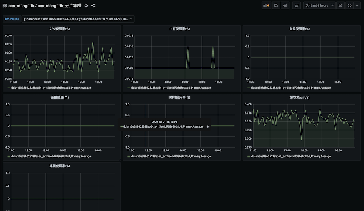Viewport: 364px width, 211px height.
Task: Open the share dashboard icon
Action: [93, 6]
